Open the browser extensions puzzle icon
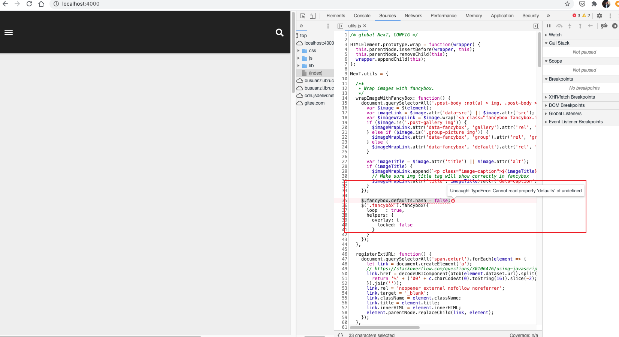Screen dimensions: 619x337 point(594,4)
